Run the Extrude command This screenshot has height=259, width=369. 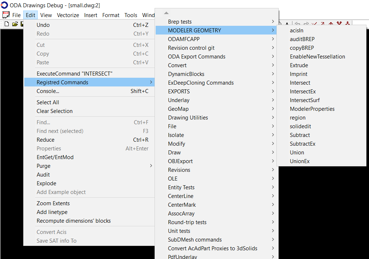pyautogui.click(x=321, y=65)
